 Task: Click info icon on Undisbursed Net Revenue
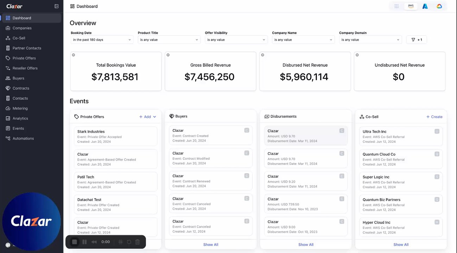tap(357, 55)
